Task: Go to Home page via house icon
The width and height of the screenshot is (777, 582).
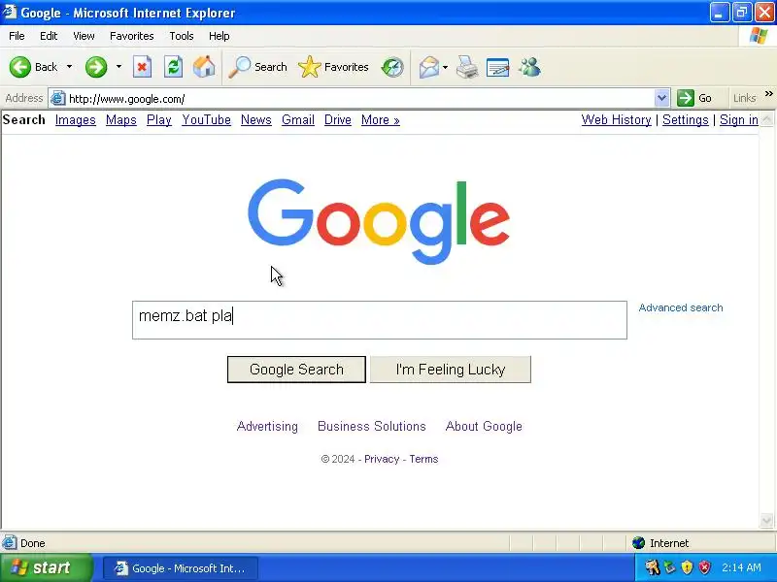Action: [x=204, y=66]
